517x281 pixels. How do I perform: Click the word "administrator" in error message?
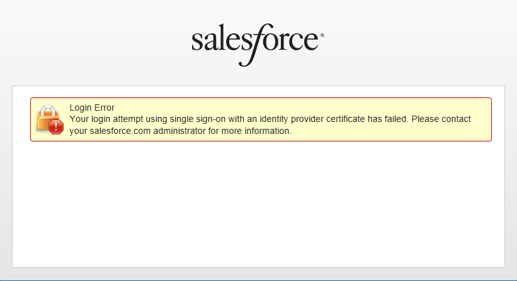(x=179, y=131)
